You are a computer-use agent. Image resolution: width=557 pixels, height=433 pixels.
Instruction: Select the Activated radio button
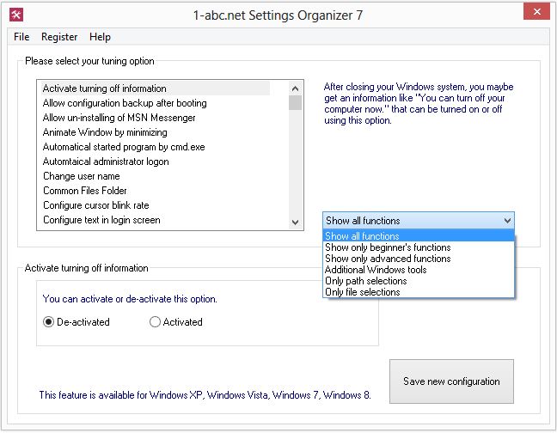pos(156,322)
